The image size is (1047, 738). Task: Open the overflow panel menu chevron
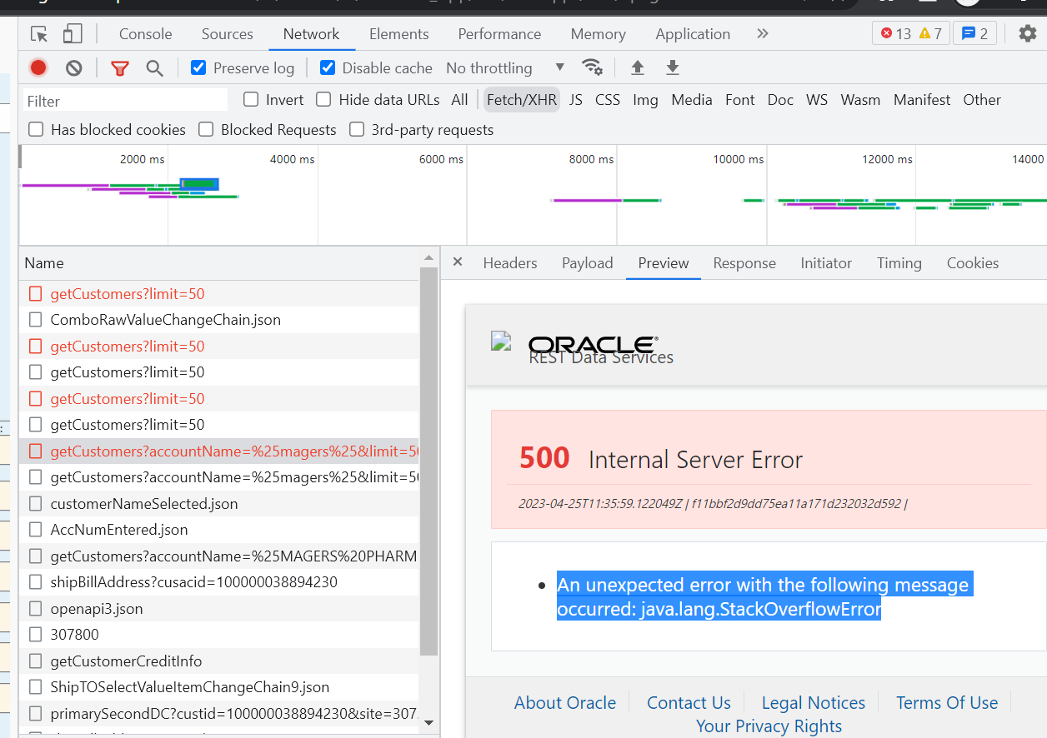761,33
